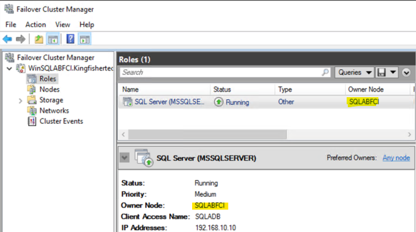Image resolution: width=416 pixels, height=232 pixels.
Task: Toggle the Show/Hide Console Tree icon
Action: click(x=53, y=39)
